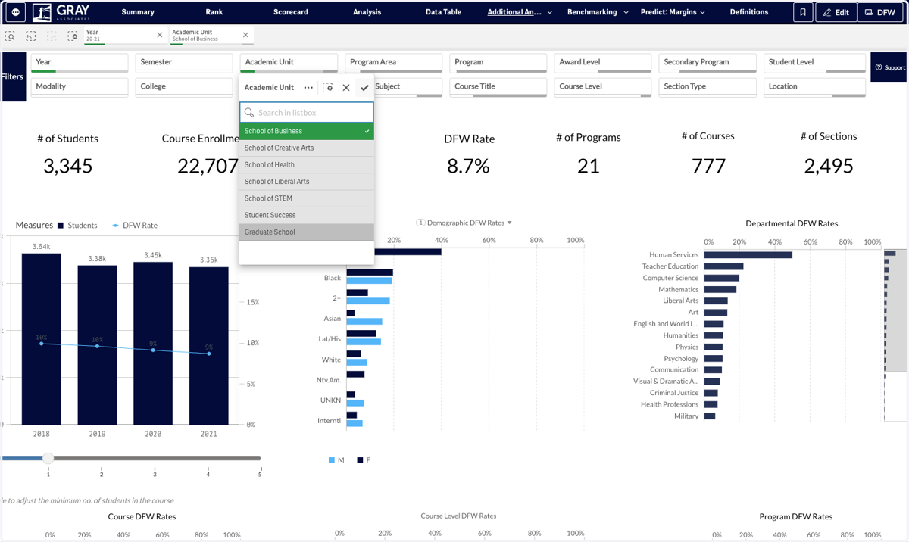The image size is (909, 542).
Task: Go to the Rank tab
Action: click(214, 12)
